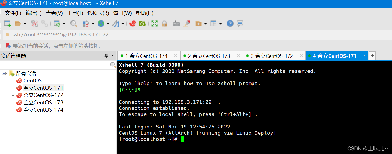Click the Open session folder icon

pyautogui.click(x=18, y=24)
